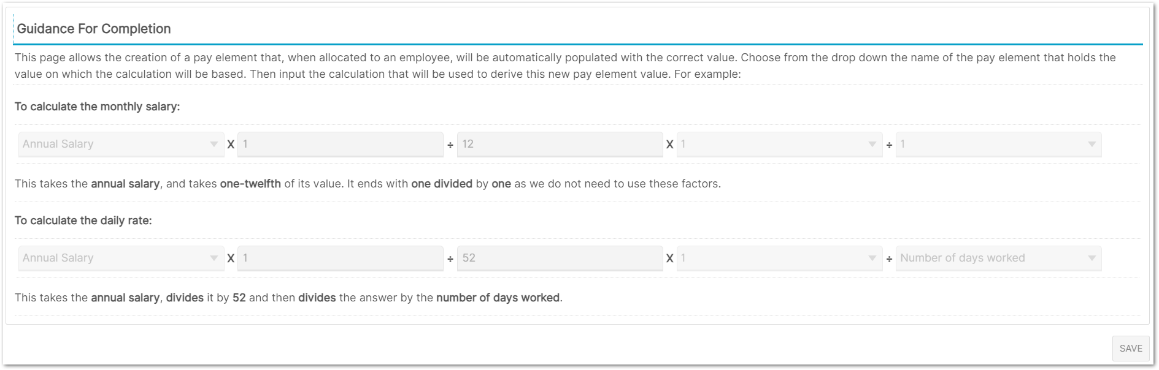The width and height of the screenshot is (1159, 370).
Task: Open the multiply-by dropdown in monthly salary row
Action: 779,145
